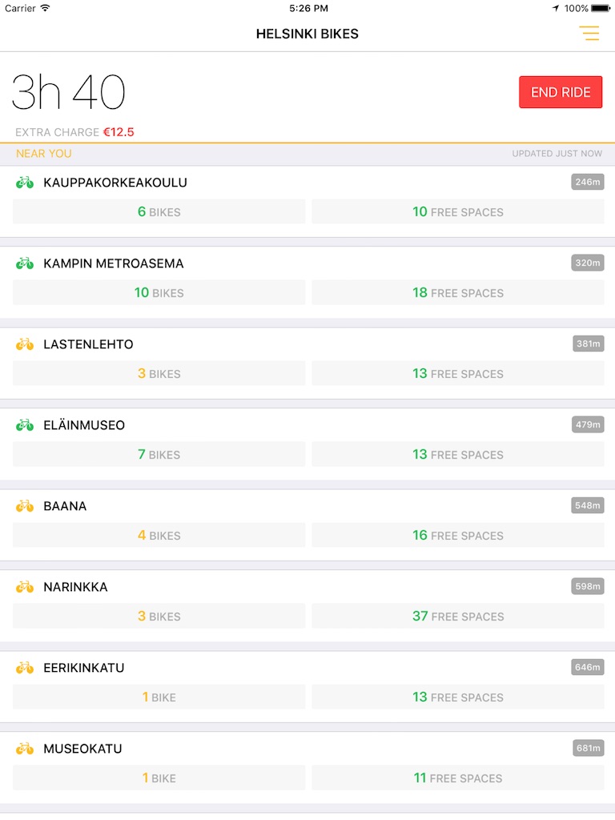Image resolution: width=615 pixels, height=820 pixels.
Task: Click the 548m distance badge for Baana
Action: pos(588,506)
